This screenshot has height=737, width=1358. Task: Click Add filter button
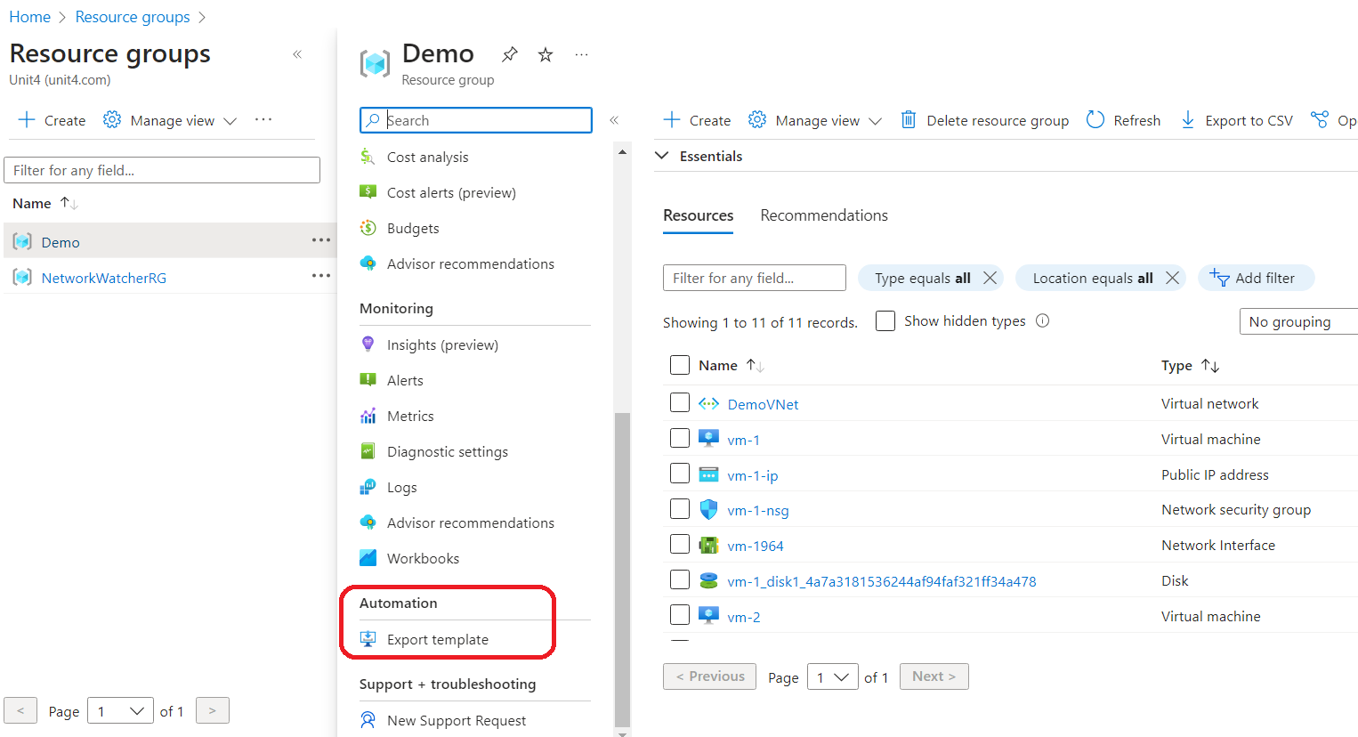tap(1256, 278)
